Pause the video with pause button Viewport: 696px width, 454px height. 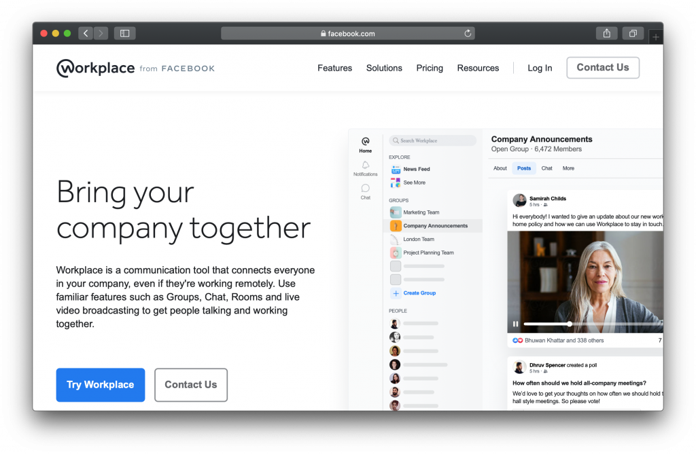[515, 324]
